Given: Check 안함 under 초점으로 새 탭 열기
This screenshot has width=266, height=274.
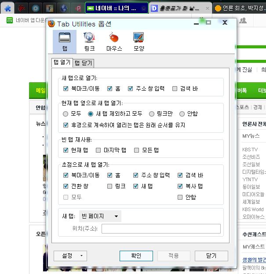Looking at the screenshot, I should (180, 197).
